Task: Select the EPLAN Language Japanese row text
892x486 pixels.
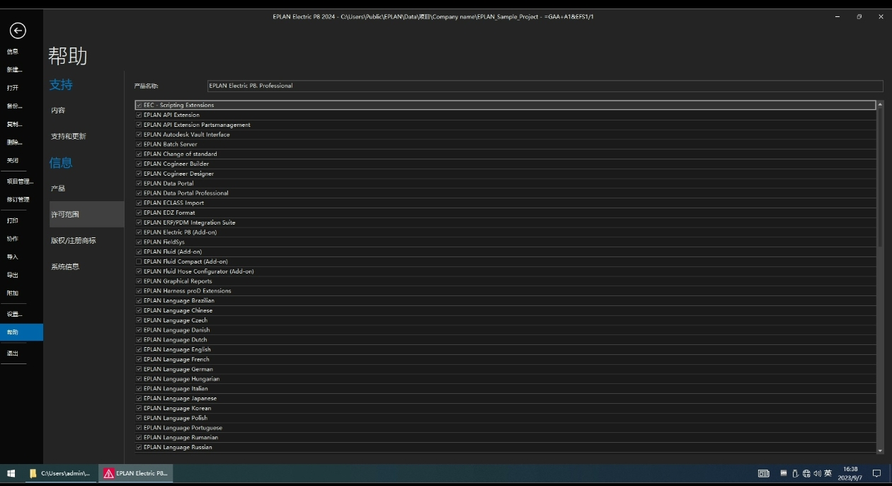Action: [180, 398]
